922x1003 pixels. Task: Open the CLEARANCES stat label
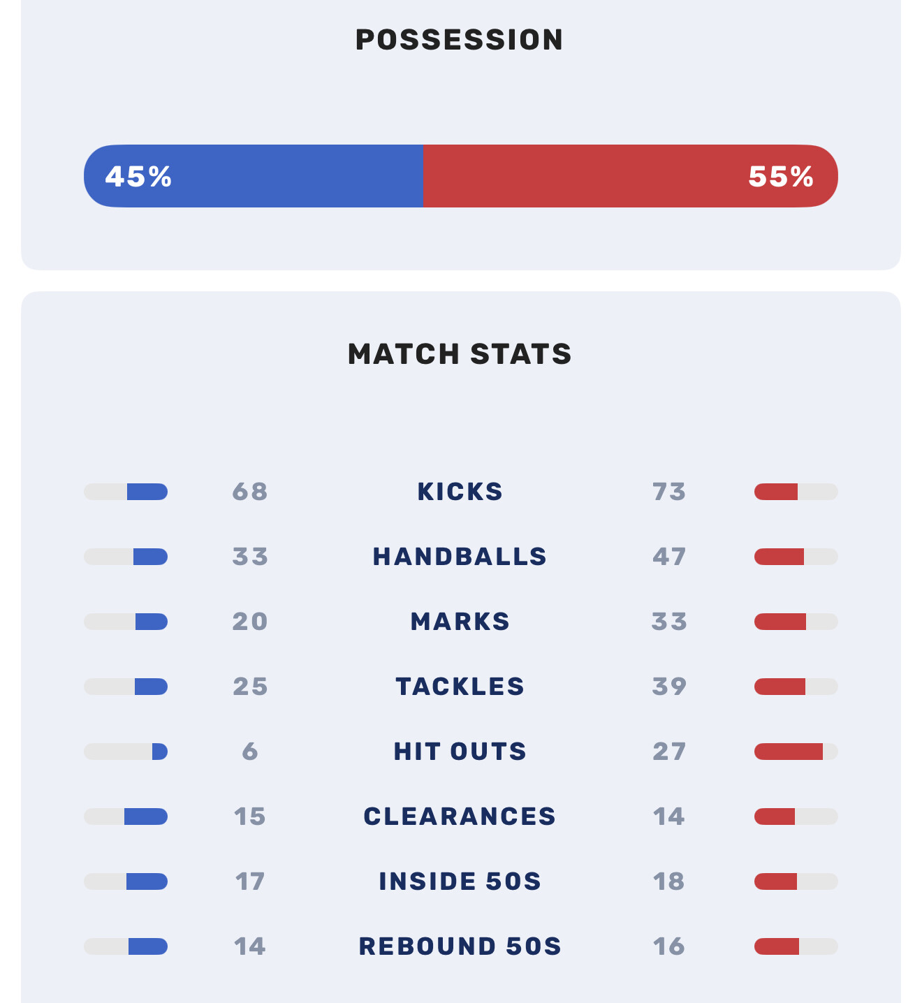[x=460, y=817]
